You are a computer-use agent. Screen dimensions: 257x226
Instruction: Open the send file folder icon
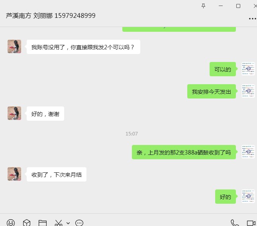click(43, 223)
